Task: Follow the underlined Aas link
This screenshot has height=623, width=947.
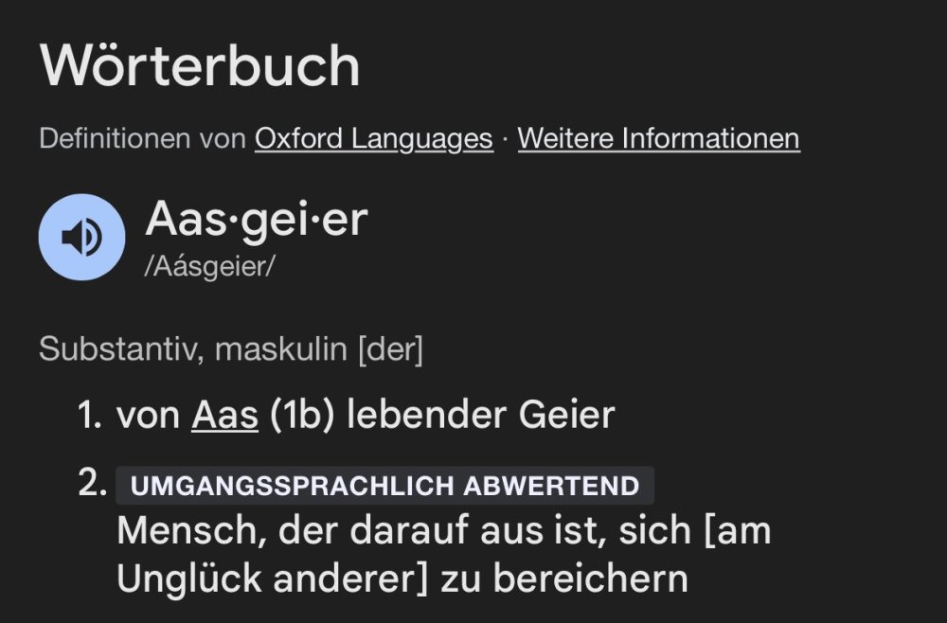Action: pyautogui.click(x=224, y=415)
